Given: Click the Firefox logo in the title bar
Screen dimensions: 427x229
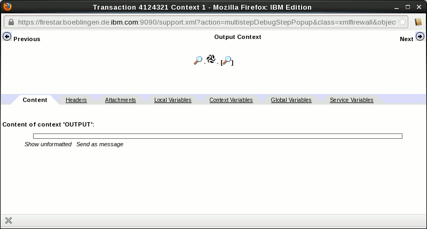Looking at the screenshot, I should pos(7,7).
